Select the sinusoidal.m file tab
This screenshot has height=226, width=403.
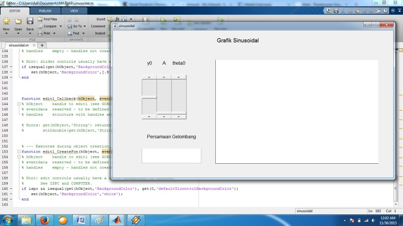(x=18, y=45)
